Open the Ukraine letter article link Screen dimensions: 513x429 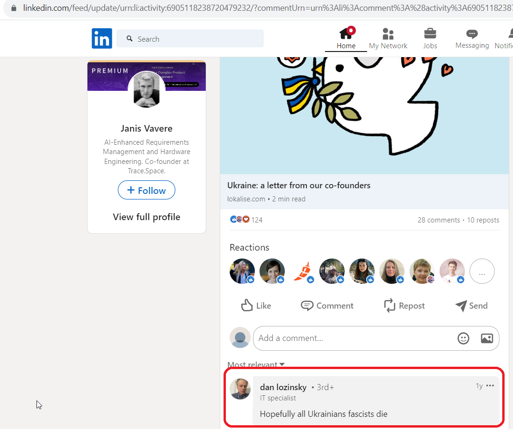pyautogui.click(x=299, y=185)
